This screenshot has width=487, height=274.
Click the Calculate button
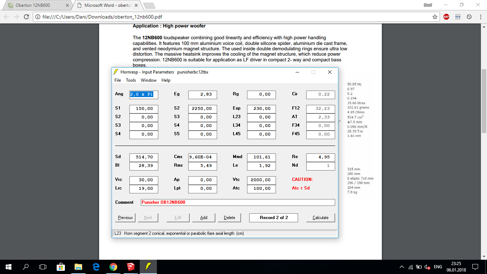pos(321,218)
